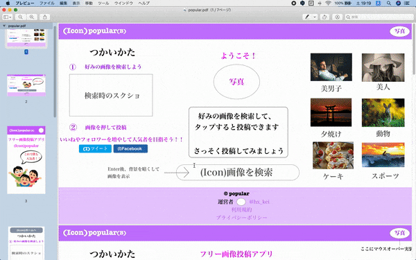
Task: Click the 写真 oval button in first header
Action: pos(399,31)
